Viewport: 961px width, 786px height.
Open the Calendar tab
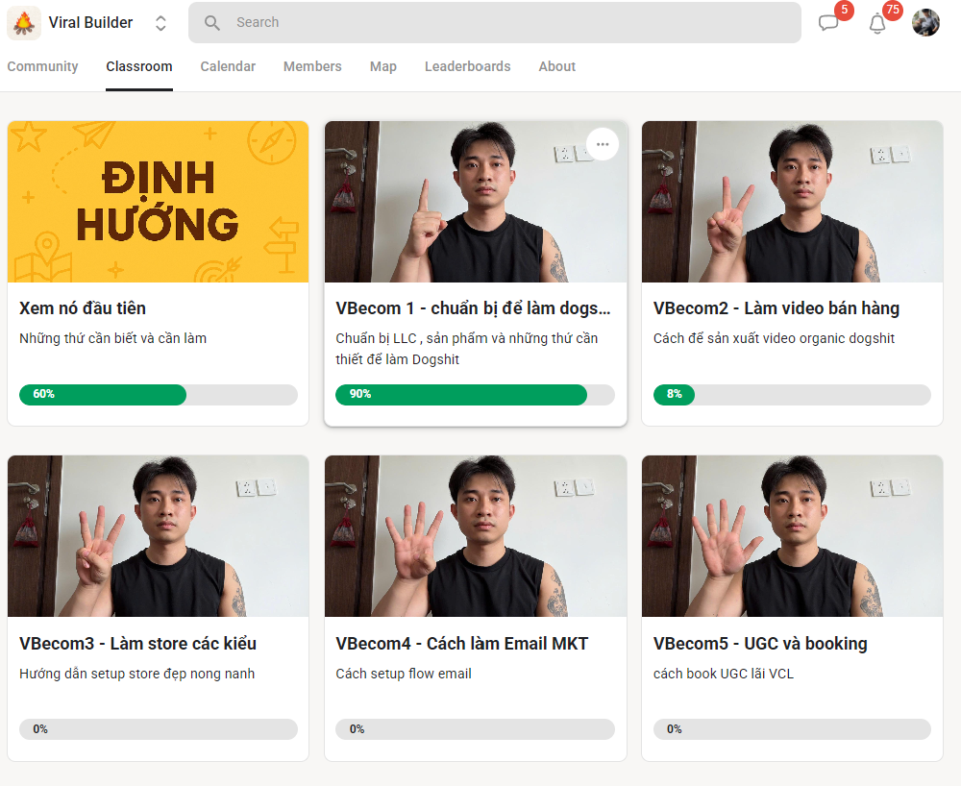point(228,66)
